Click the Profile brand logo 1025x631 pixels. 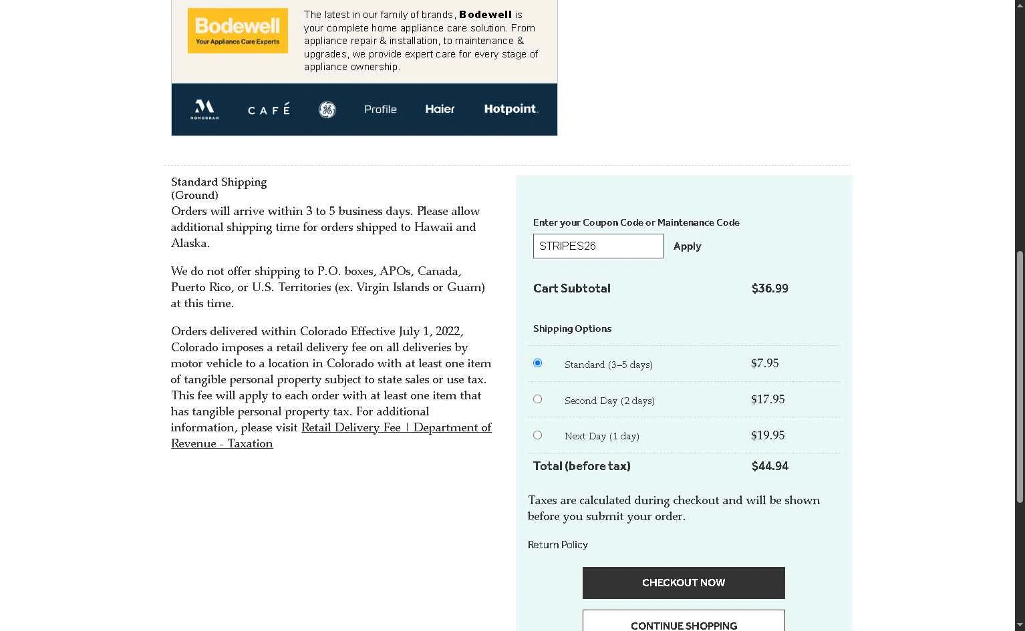pos(380,110)
